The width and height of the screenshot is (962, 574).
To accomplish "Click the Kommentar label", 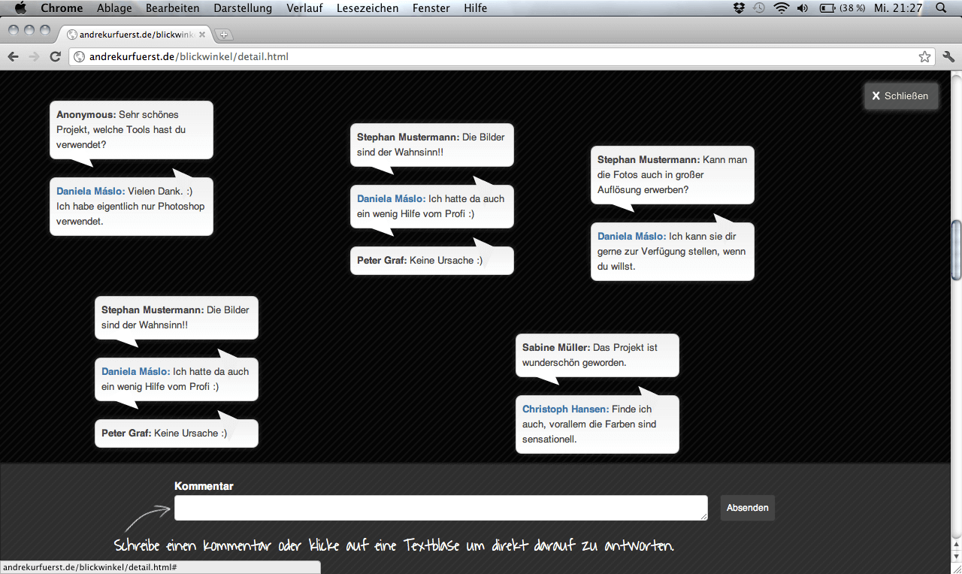I will point(204,486).
